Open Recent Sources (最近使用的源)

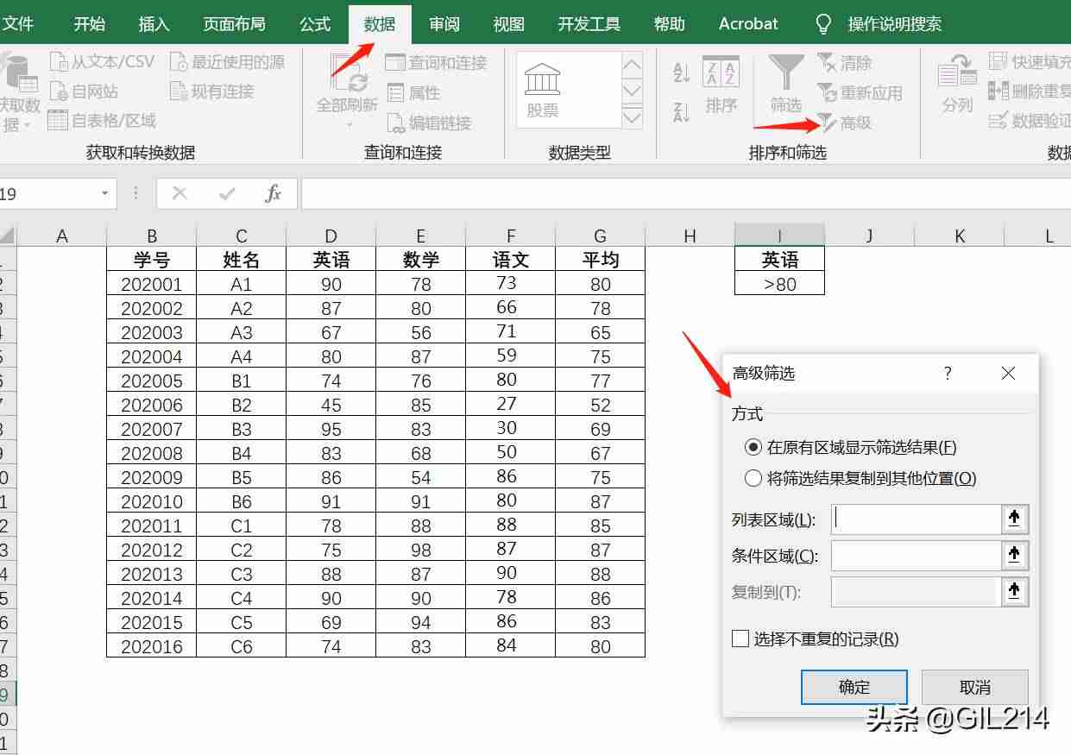pos(227,61)
